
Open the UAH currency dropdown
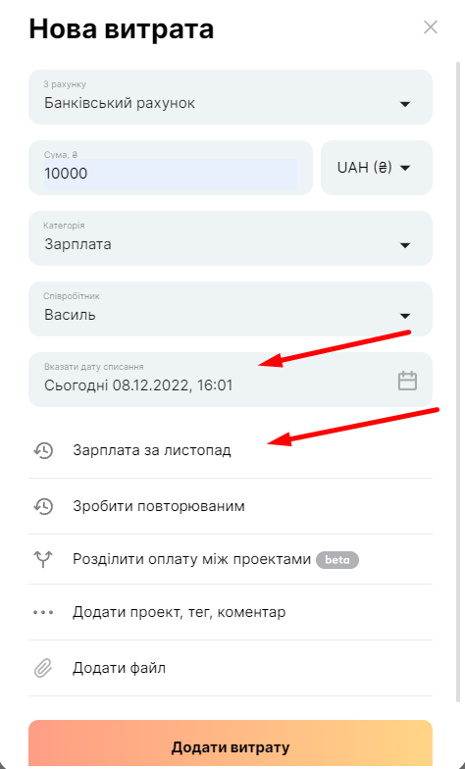click(377, 168)
